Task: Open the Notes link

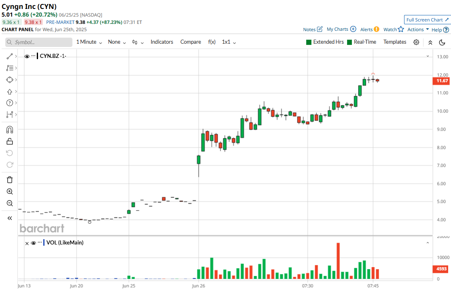Action: click(309, 30)
